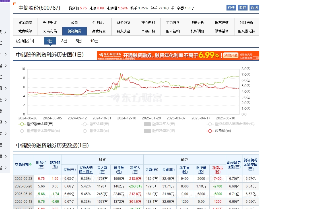Click the 2025-06-23 date cell
Viewport: 309px width, 209px height.
coord(23,179)
